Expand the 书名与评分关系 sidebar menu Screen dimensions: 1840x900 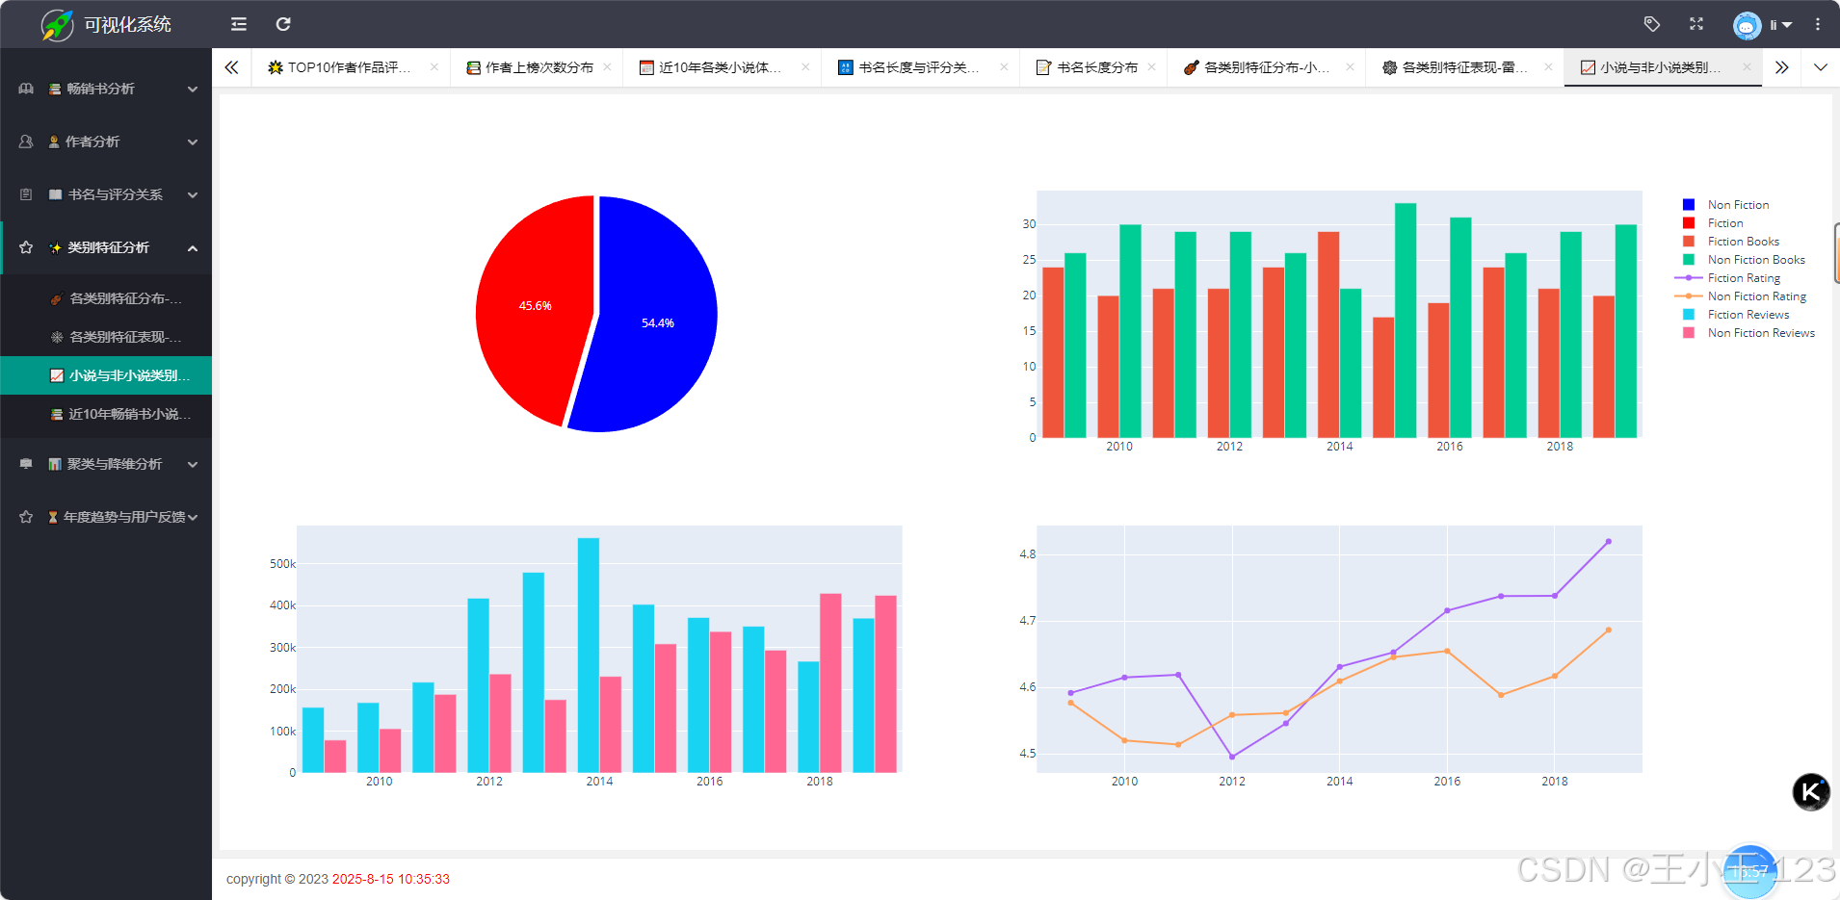106,194
